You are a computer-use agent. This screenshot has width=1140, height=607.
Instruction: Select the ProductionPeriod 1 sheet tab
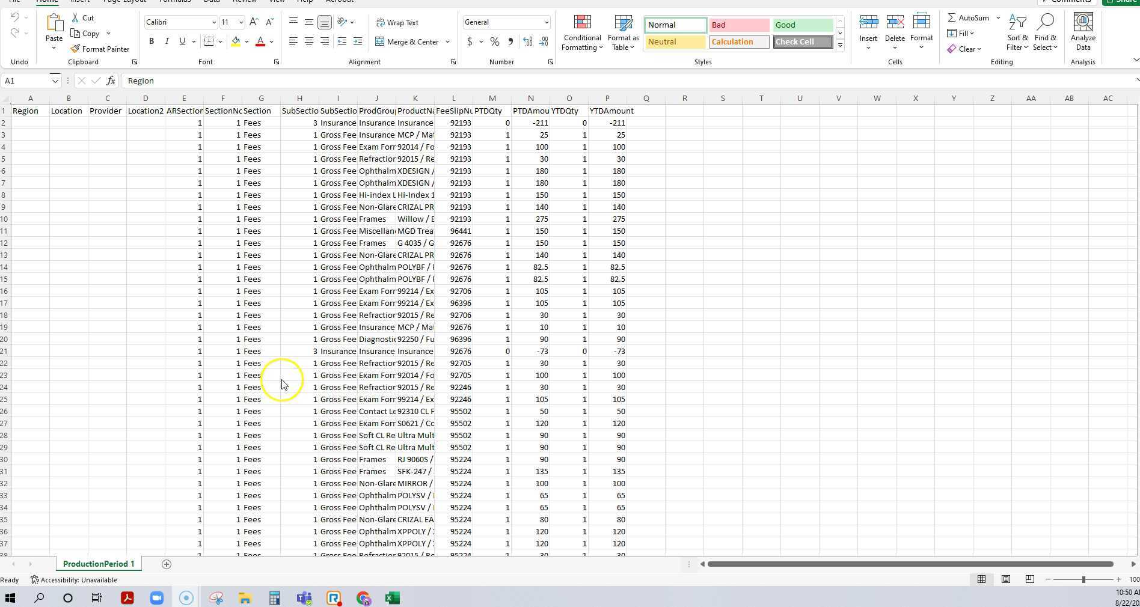point(99,564)
